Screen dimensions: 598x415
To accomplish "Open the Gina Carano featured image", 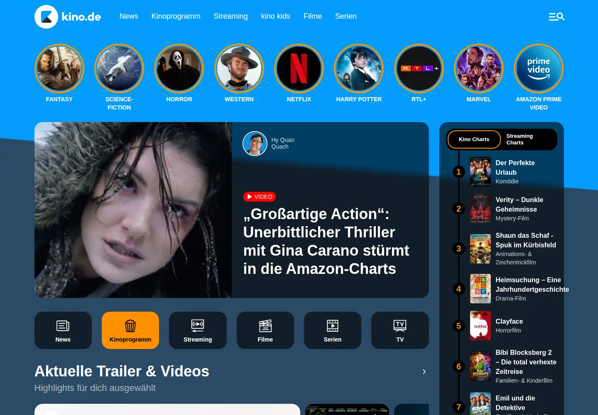I will (133, 210).
